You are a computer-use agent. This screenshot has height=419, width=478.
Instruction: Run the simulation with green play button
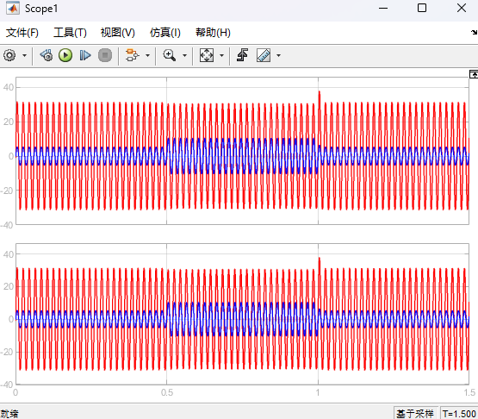click(65, 55)
